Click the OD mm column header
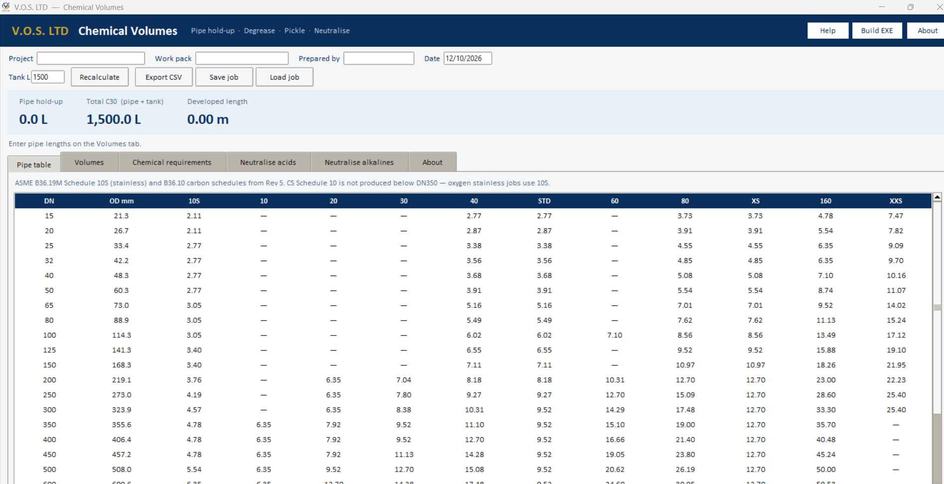The width and height of the screenshot is (944, 484). tap(121, 201)
